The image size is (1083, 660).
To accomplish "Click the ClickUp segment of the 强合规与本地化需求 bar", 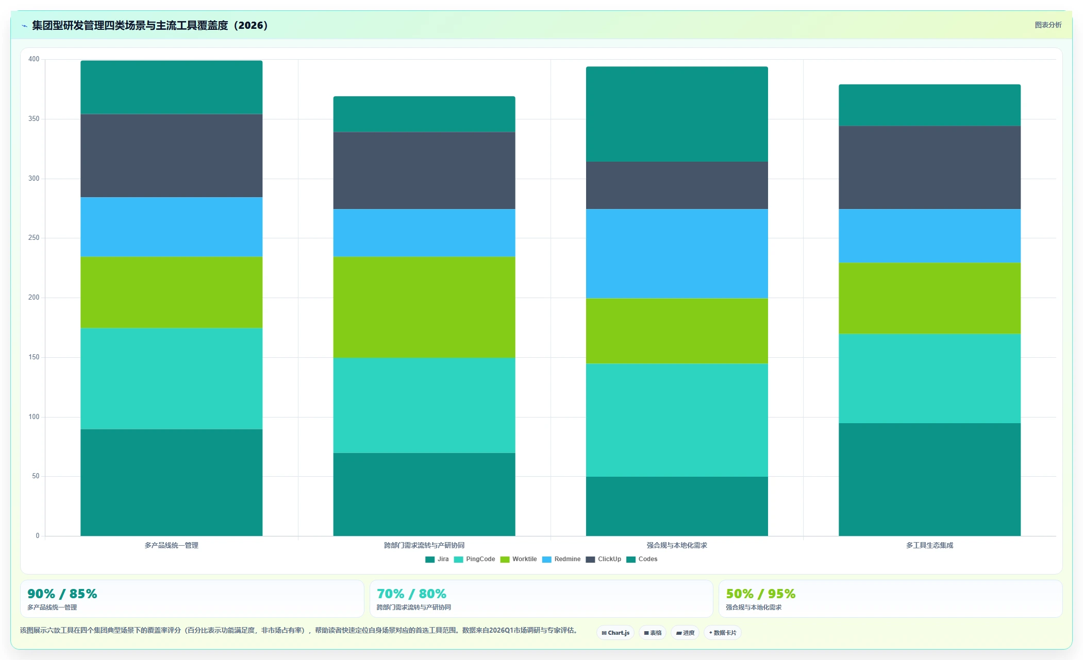I will coord(677,185).
